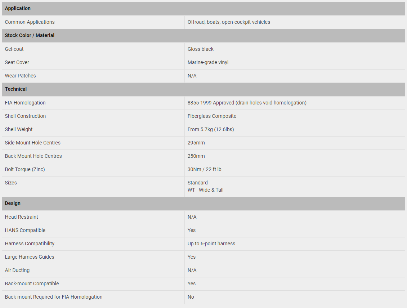Viewport: 407px width, 308px height.
Task: Select the Stock Color / Material header
Action: (203, 36)
